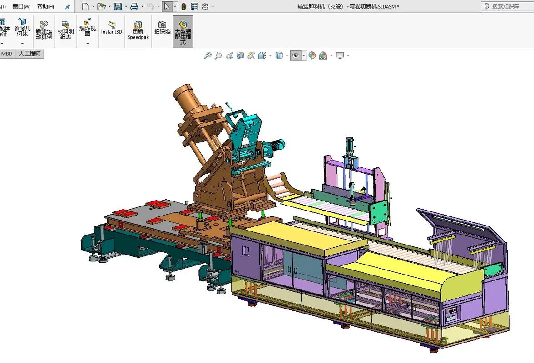Take a snapshot with 拍快照
The width and height of the screenshot is (534, 363).
pos(162,28)
